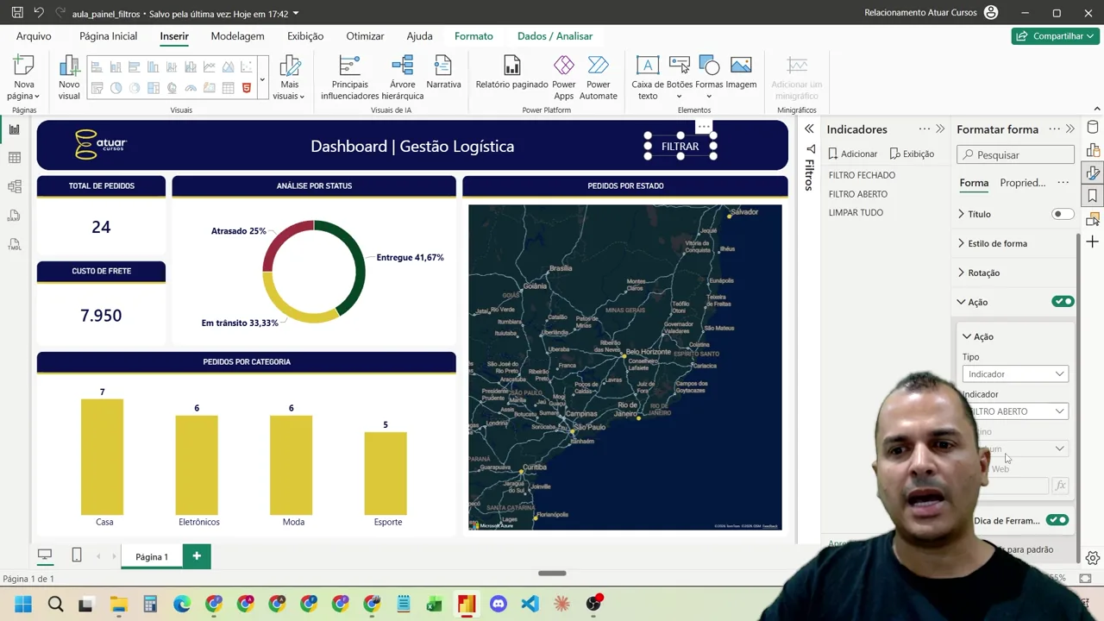
Task: Open the bookmarks pane icon in the right rail
Action: point(1093,196)
